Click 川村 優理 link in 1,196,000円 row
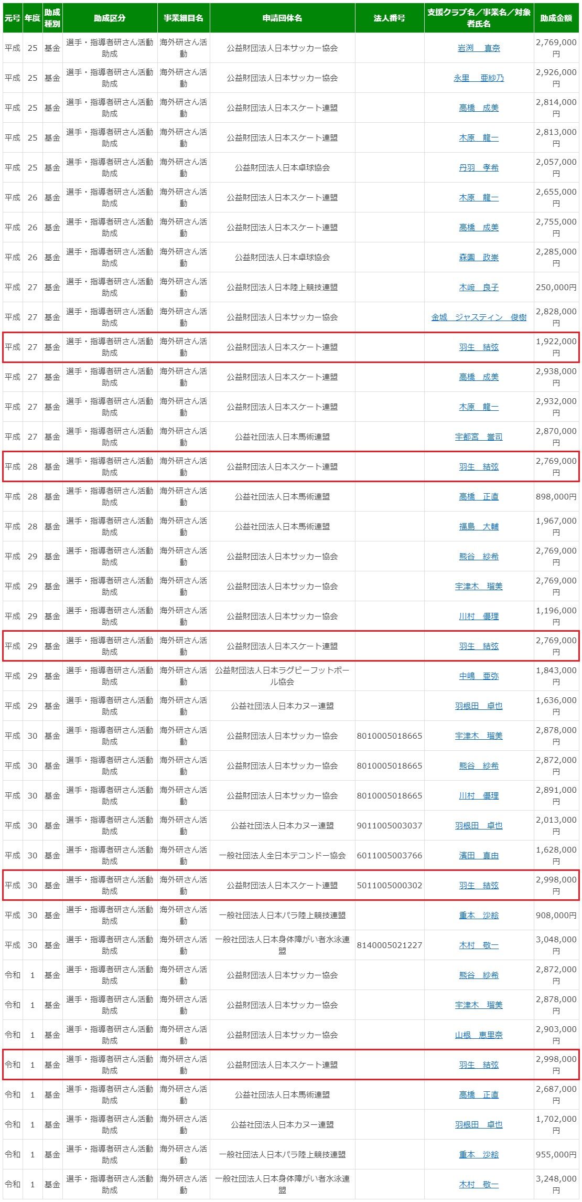Screen dimensions: 582x1202 pos(479,616)
